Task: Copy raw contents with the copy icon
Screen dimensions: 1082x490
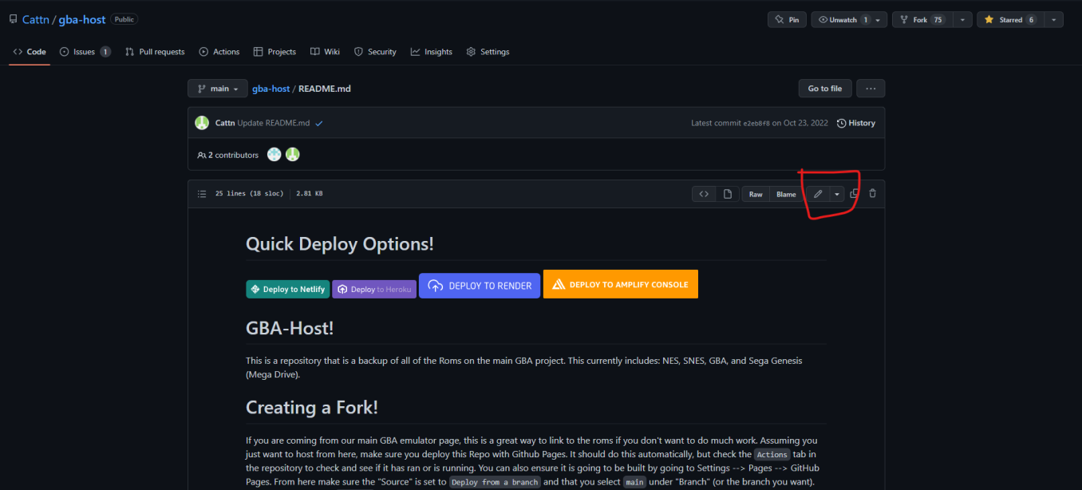Action: tap(855, 194)
